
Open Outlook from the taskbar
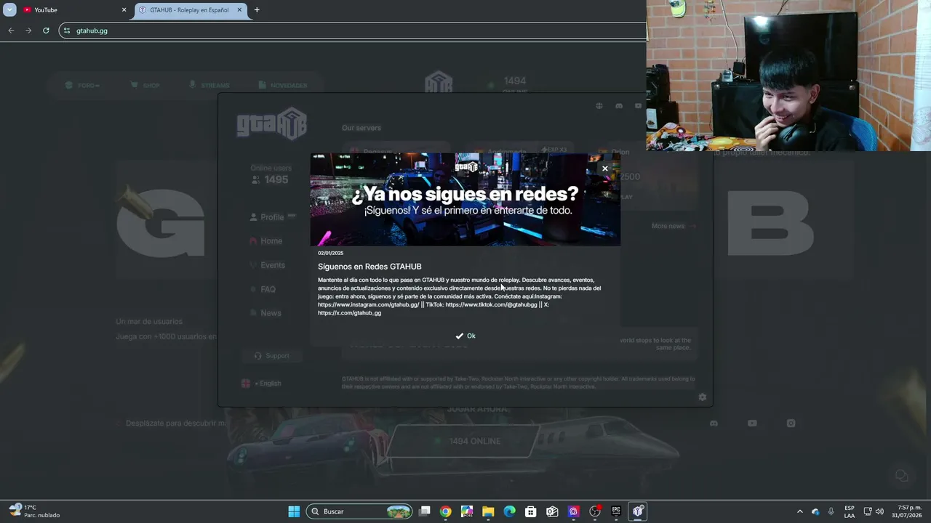(552, 511)
